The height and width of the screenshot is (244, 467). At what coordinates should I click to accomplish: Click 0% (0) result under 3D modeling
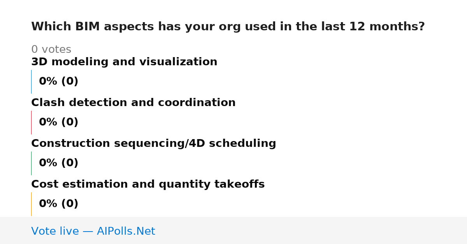[59, 82]
